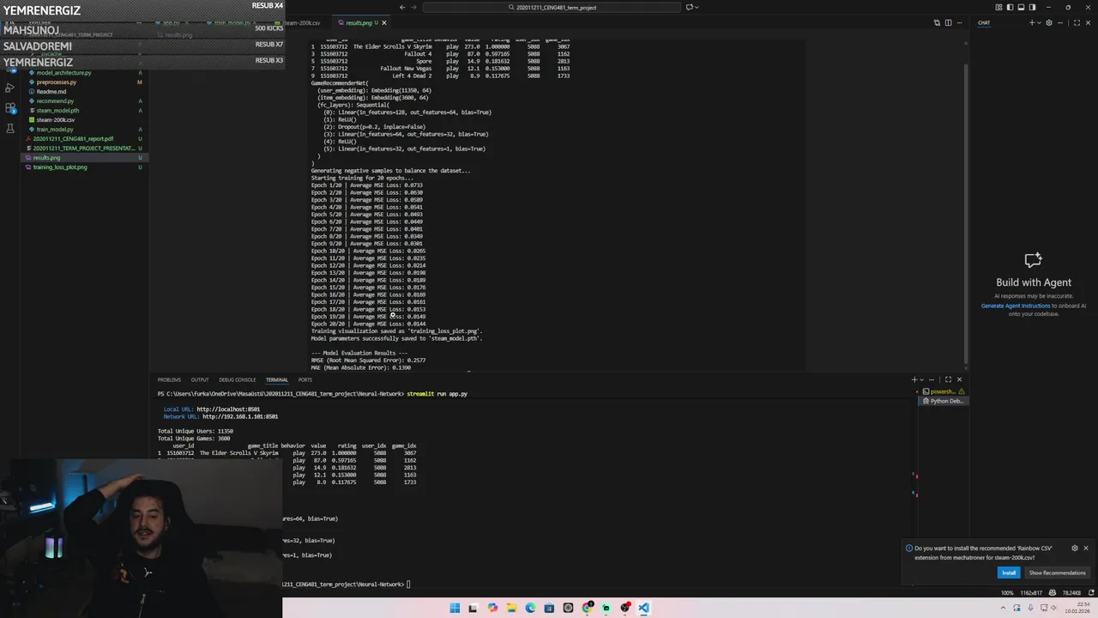Create a new terminal with plus
1098x618 pixels.
point(914,379)
